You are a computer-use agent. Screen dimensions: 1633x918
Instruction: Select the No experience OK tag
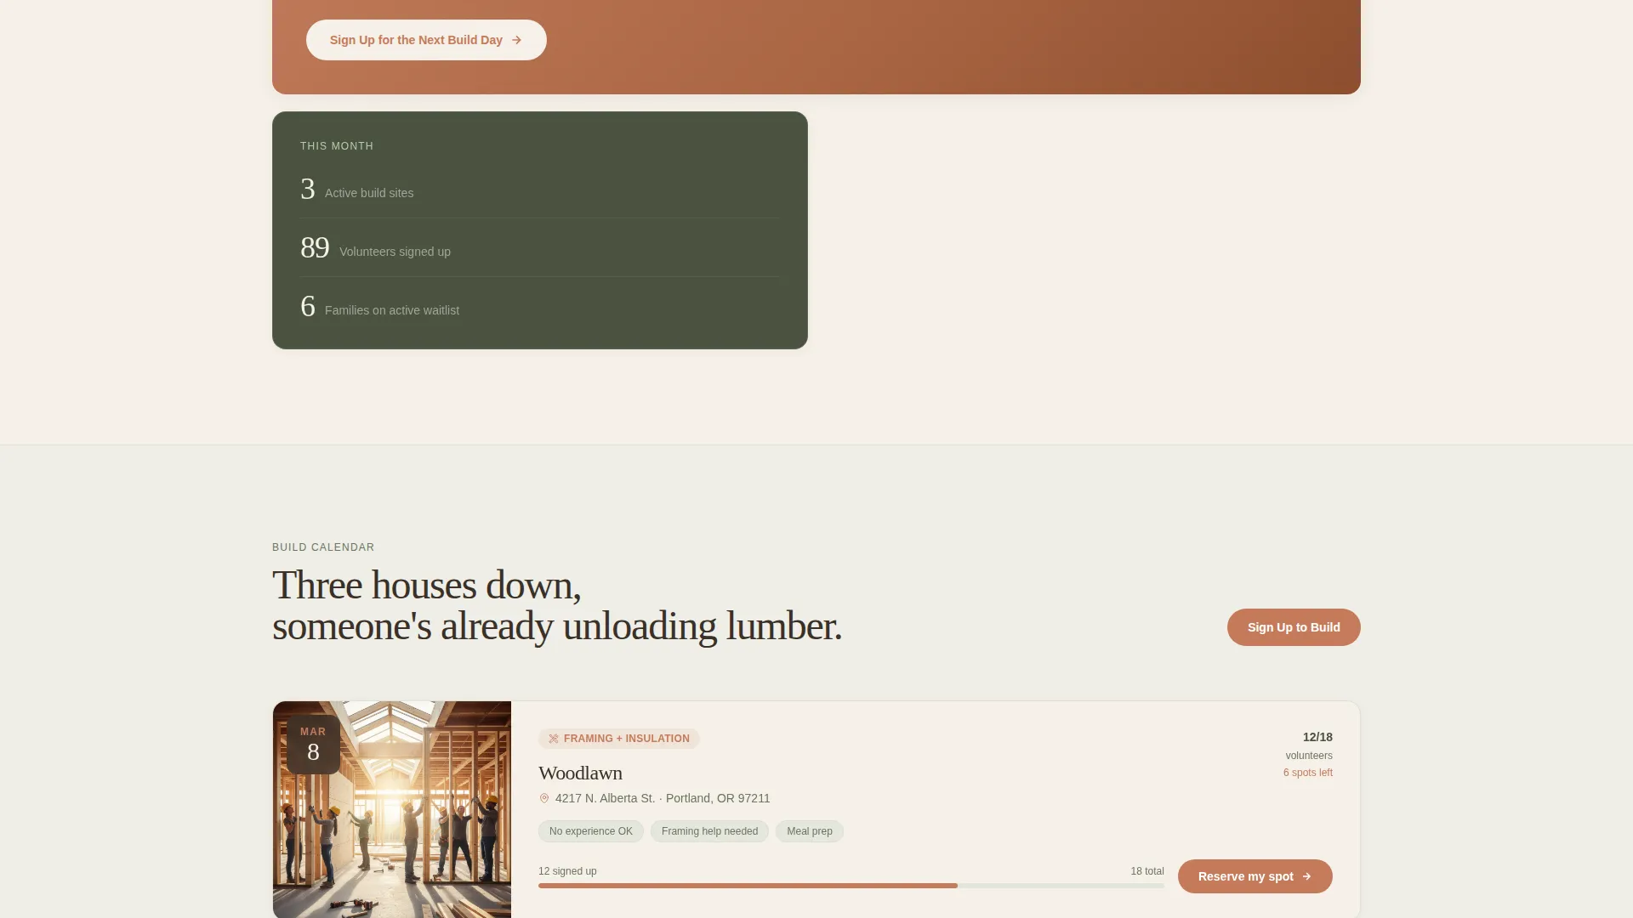pos(591,831)
